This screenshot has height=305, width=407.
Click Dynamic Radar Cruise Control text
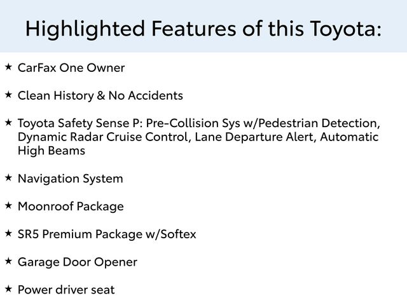click(x=104, y=137)
